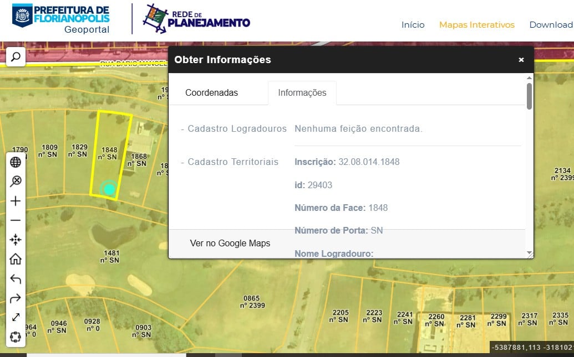Viewport: 574px width, 357px height.
Task: Click the cyan location marker on the map
Action: point(109,189)
